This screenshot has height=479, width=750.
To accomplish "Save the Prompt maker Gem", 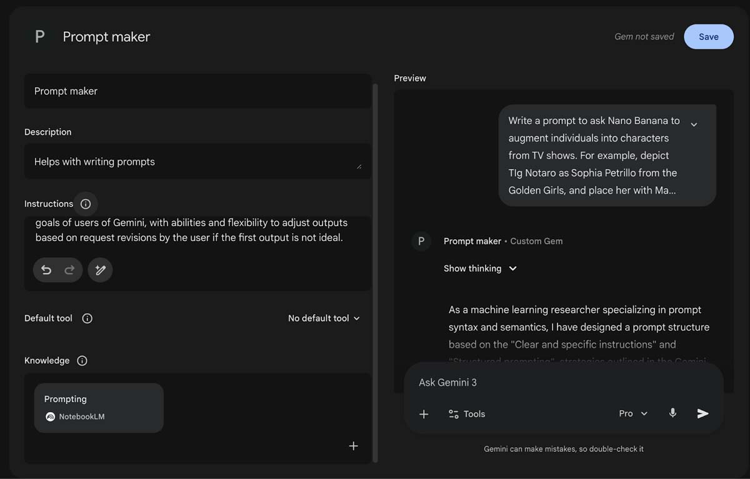I will tap(709, 36).
